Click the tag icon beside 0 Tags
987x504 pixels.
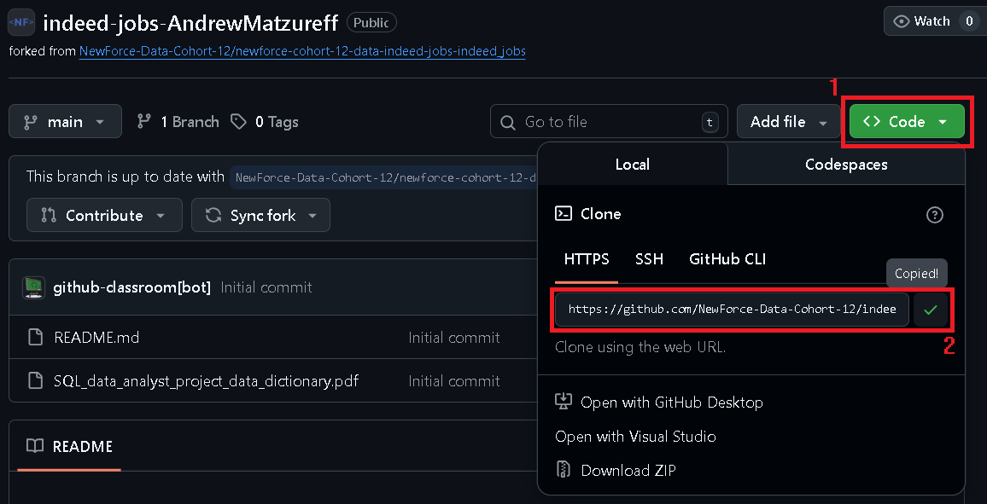[x=238, y=121]
